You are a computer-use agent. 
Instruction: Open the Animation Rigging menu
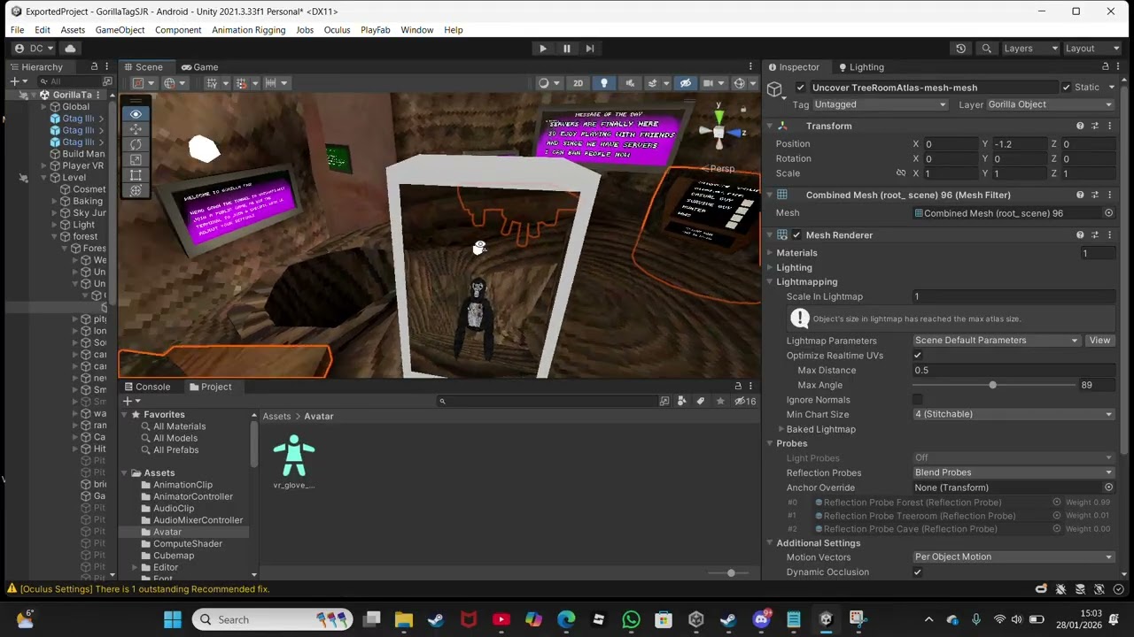click(249, 30)
